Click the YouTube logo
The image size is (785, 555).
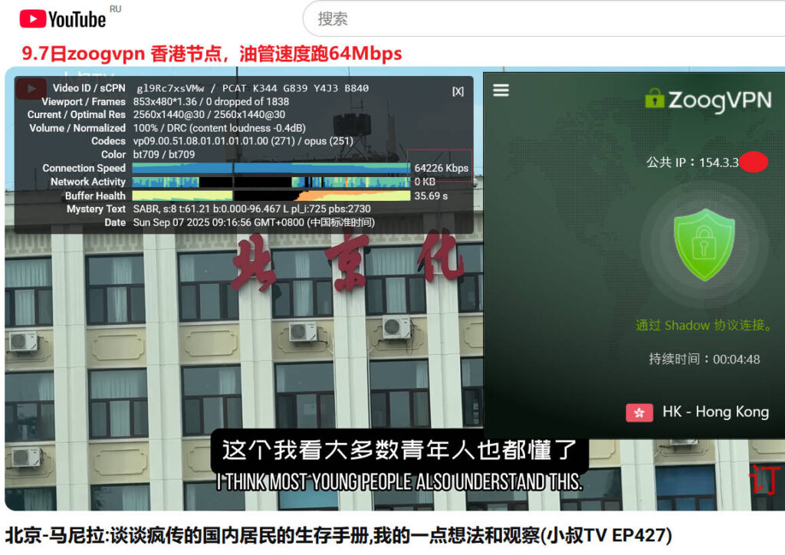coord(63,18)
